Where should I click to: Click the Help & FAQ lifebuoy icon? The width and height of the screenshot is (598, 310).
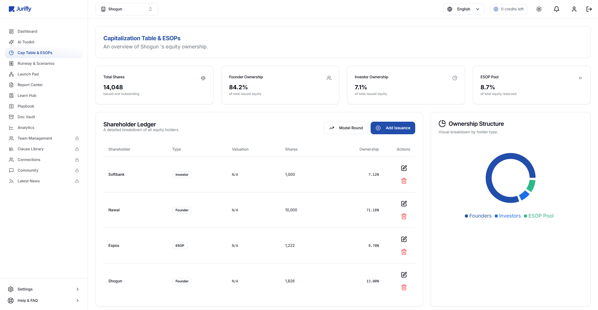tap(11, 301)
